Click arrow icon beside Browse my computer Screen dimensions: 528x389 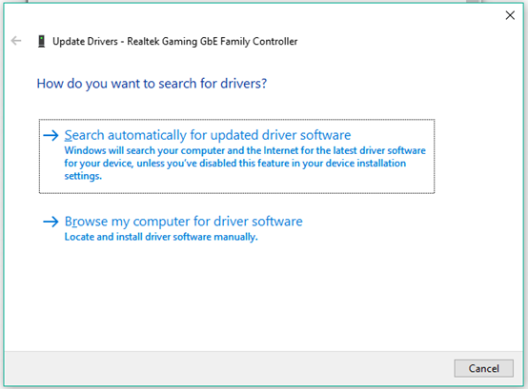tap(51, 222)
